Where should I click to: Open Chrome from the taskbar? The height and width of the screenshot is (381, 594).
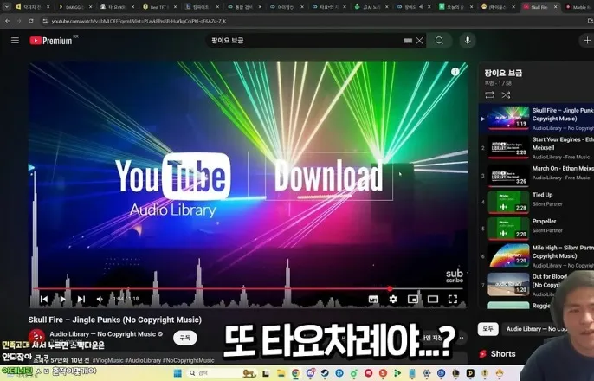295,373
